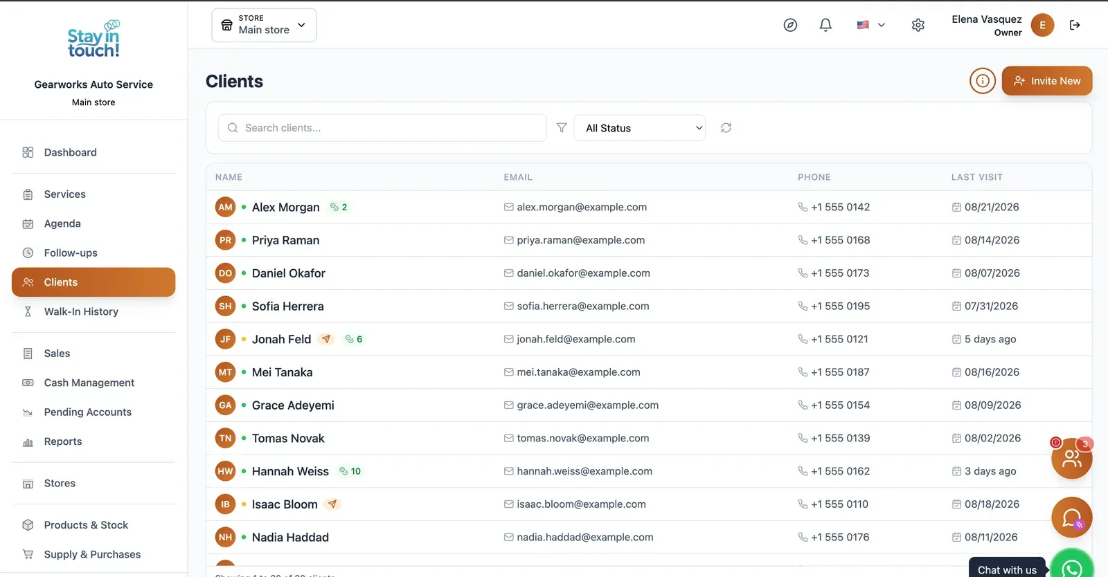Image resolution: width=1108 pixels, height=577 pixels.
Task: Open Stores in the sidebar
Action: click(x=93, y=484)
